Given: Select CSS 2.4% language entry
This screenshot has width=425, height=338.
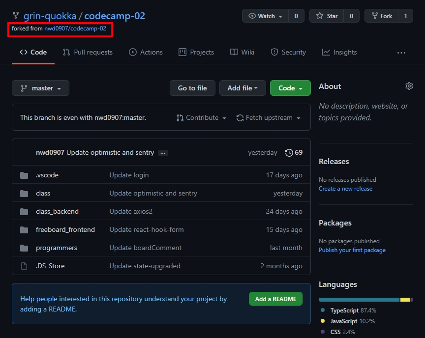Looking at the screenshot, I should [x=338, y=332].
